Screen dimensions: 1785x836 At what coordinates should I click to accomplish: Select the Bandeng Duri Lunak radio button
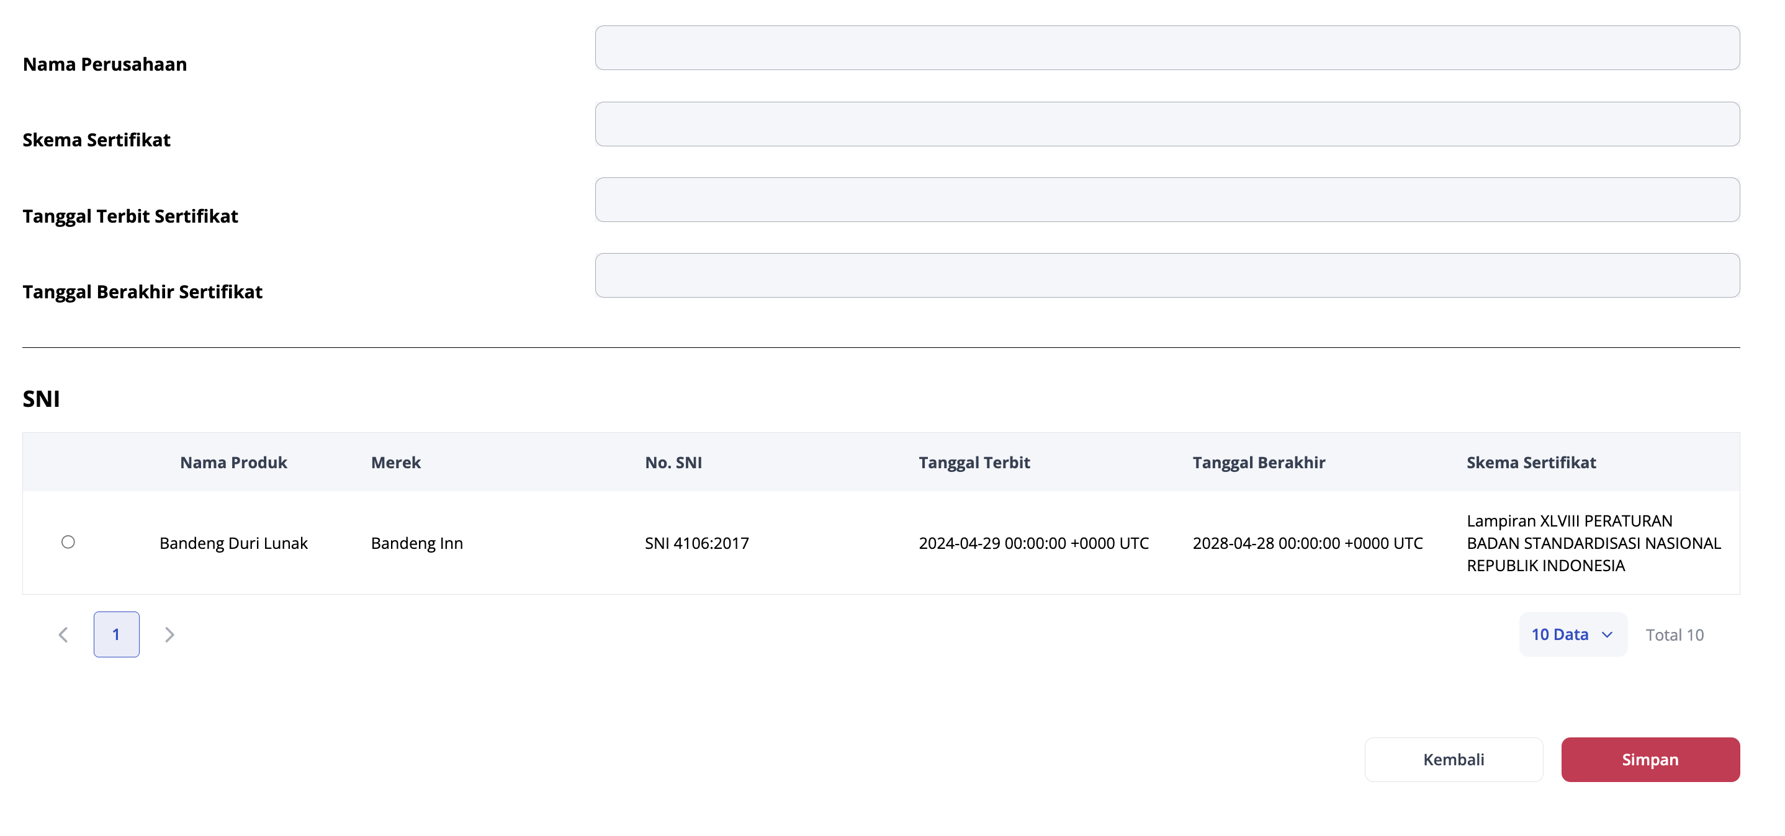click(68, 542)
